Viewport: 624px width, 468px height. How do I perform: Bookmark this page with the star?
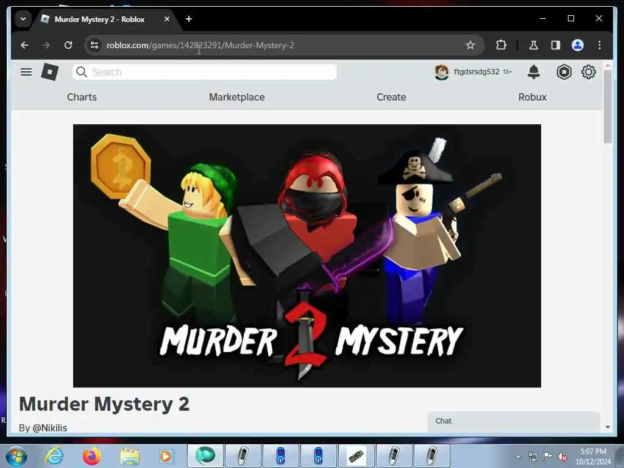(x=470, y=45)
